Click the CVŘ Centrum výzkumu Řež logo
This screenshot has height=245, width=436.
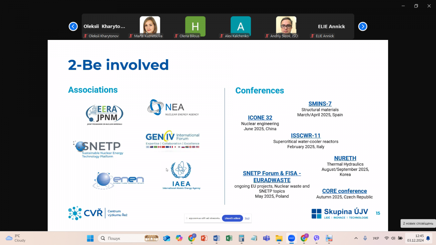tap(98, 213)
